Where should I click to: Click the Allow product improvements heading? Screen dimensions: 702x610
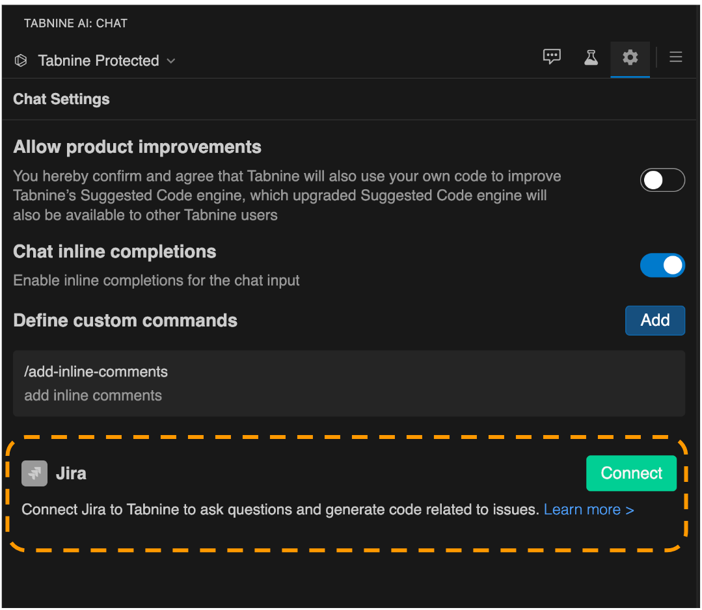pyautogui.click(x=137, y=147)
